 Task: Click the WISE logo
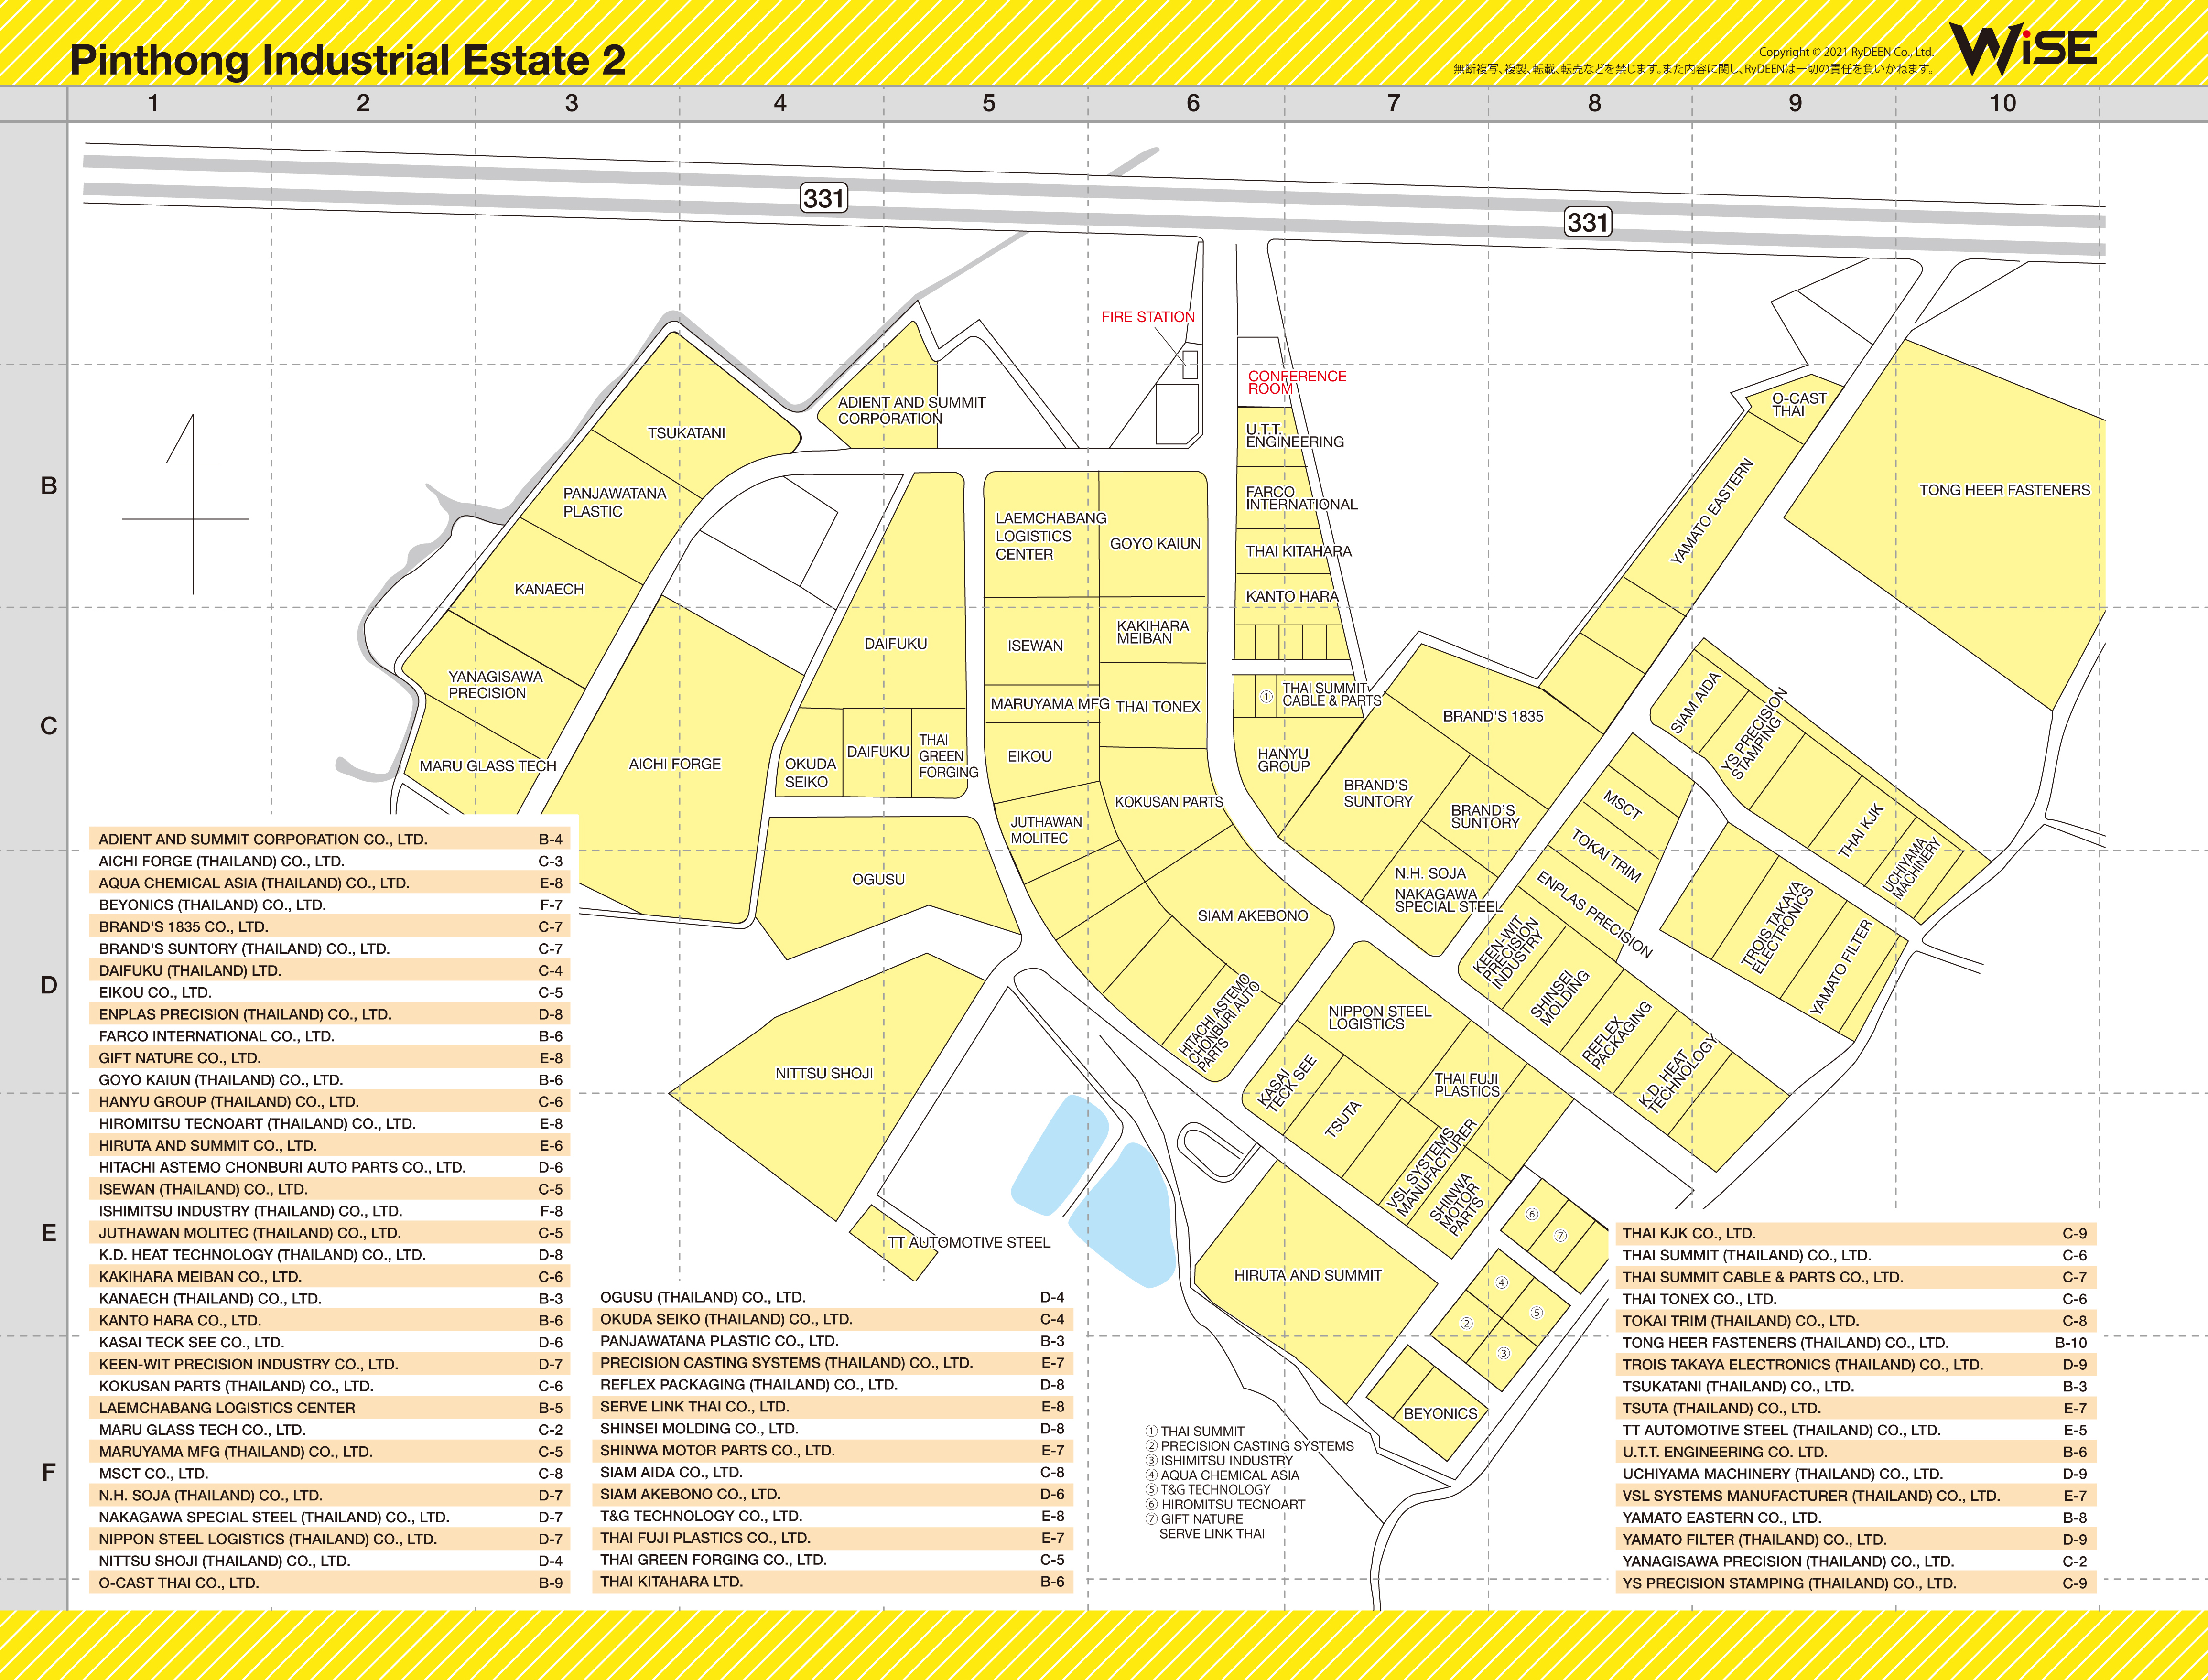click(x=2022, y=50)
